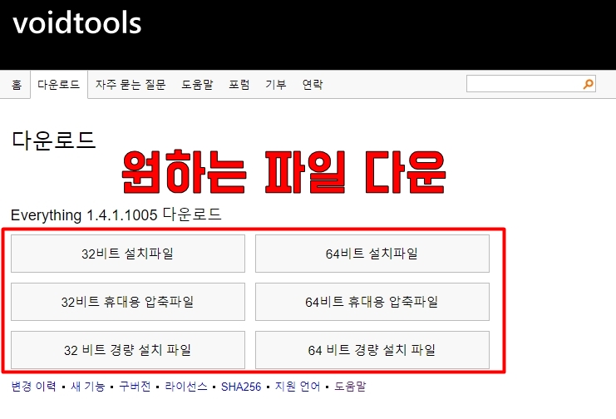Viewport: 616px width, 419px height.
Task: Download the 32비트 설치파일
Action: pos(128,254)
